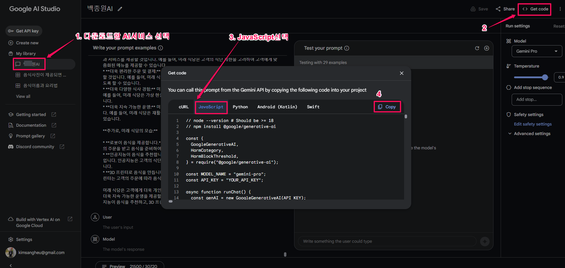Click the run sparkle send button
Screen dimensions: 565x268
pos(485,242)
